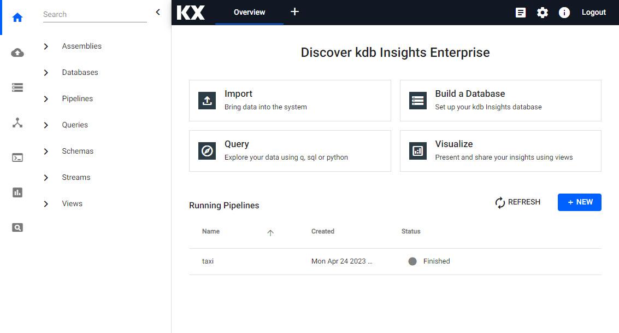This screenshot has width=619, height=333.
Task: Click the Status column header
Action: point(411,231)
